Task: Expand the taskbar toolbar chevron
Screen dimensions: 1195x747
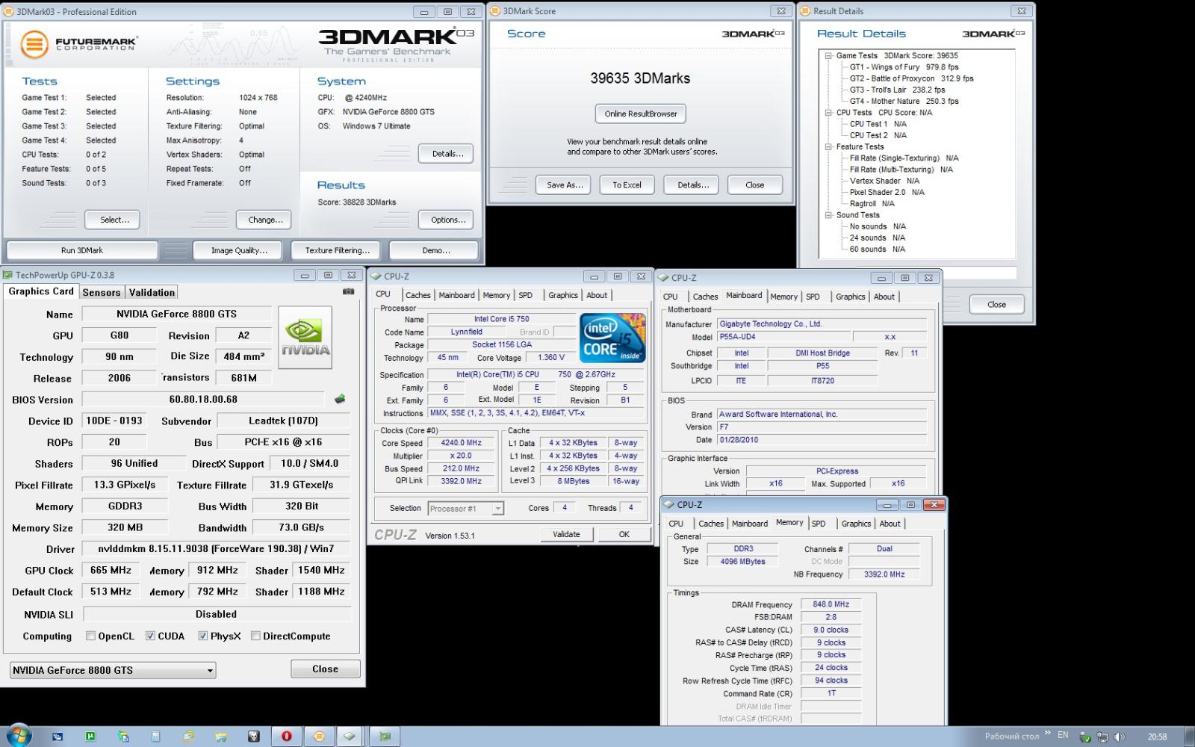Action: coord(1047,733)
